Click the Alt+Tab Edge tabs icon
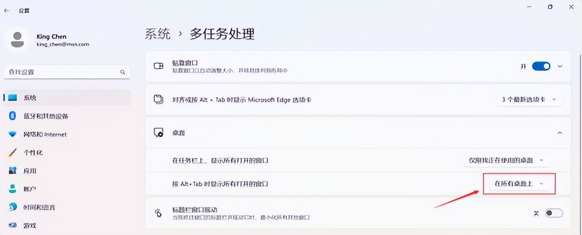Viewport: 582px width, 235px height. pos(158,99)
